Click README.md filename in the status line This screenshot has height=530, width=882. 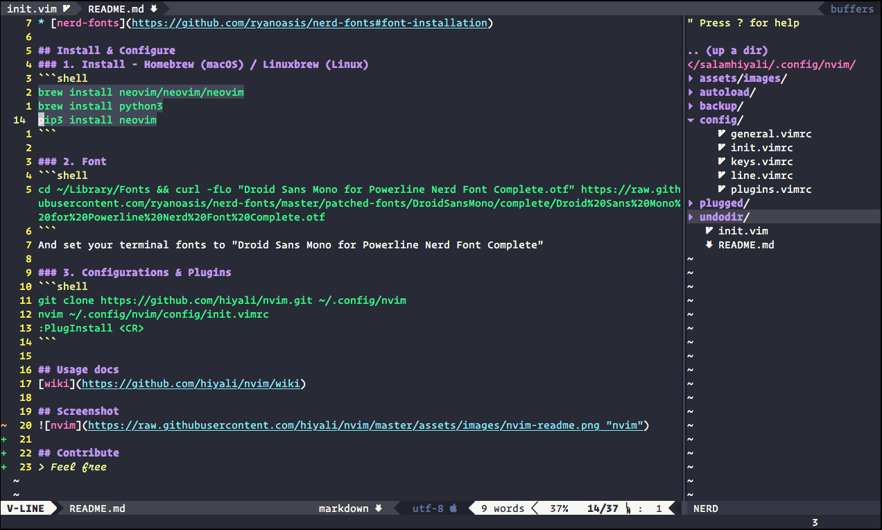coord(97,508)
